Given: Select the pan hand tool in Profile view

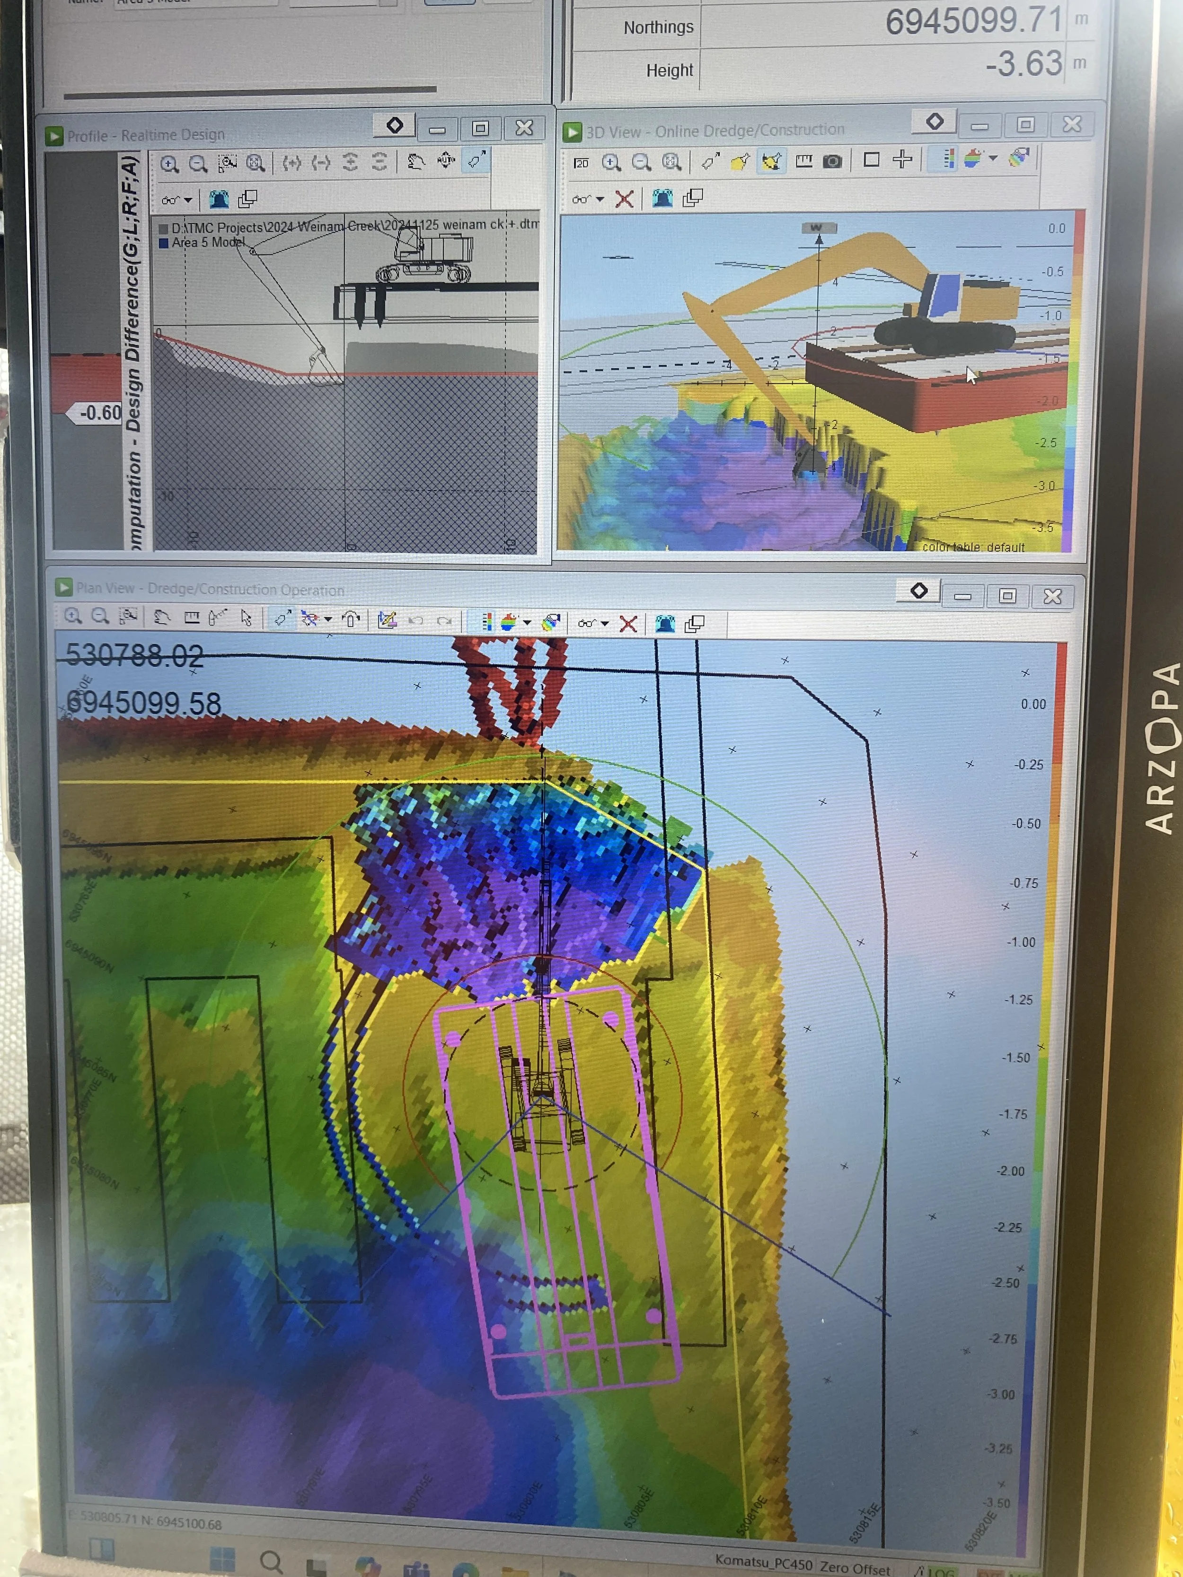Looking at the screenshot, I should point(416,162).
